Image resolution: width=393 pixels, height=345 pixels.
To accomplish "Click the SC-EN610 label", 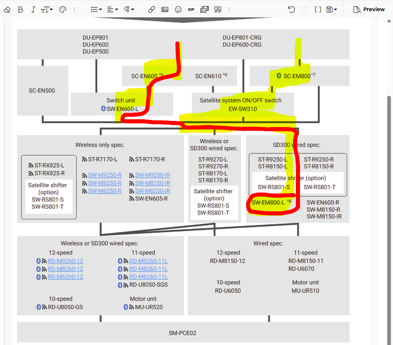I will pyautogui.click(x=208, y=76).
